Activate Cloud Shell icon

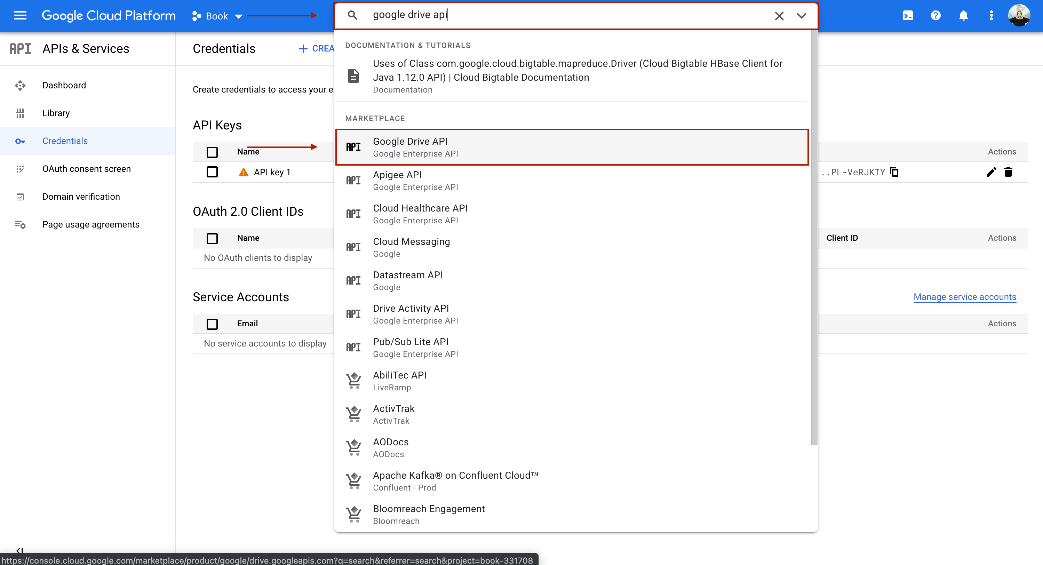[908, 16]
